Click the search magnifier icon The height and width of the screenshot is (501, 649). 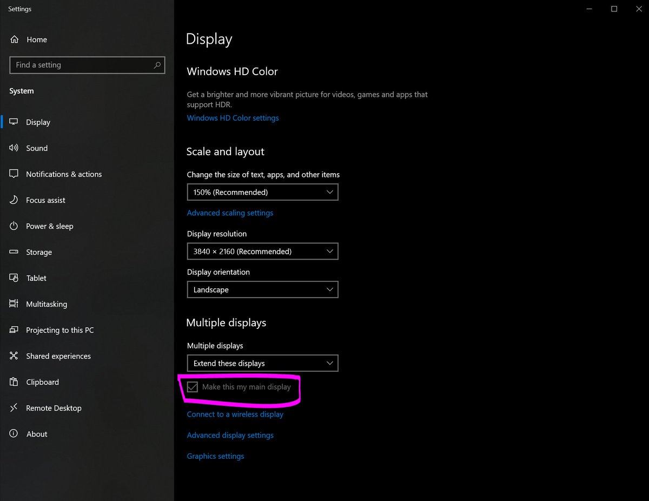point(157,65)
